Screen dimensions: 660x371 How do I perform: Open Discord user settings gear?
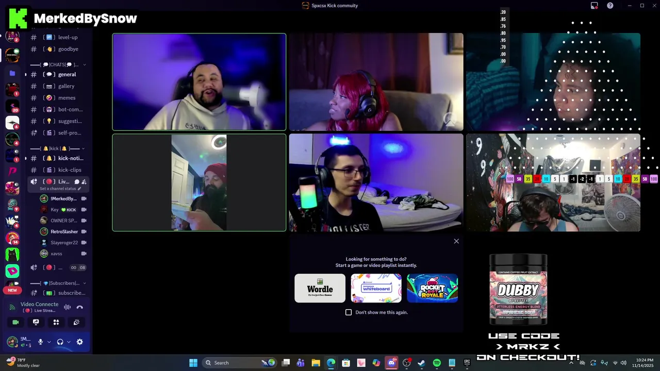[80, 342]
